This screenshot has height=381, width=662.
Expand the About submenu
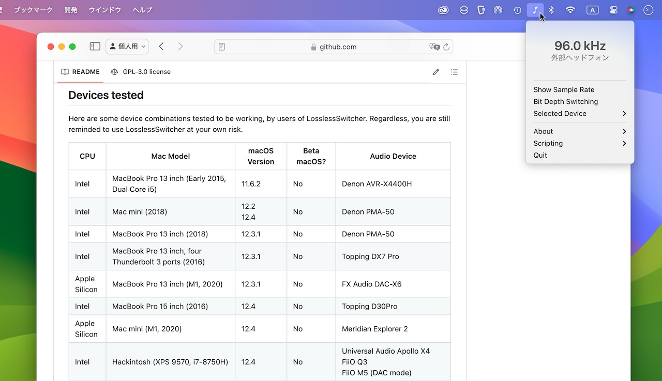click(580, 131)
